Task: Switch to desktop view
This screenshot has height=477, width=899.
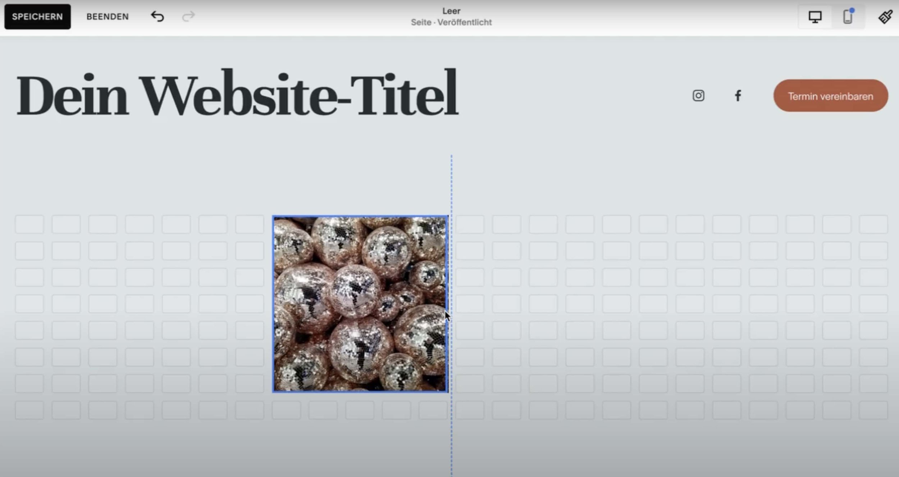Action: pos(815,17)
